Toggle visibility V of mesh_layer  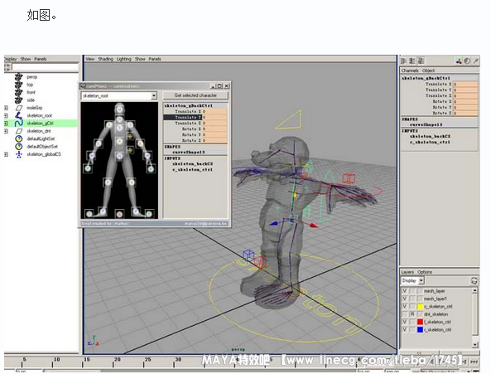405,291
